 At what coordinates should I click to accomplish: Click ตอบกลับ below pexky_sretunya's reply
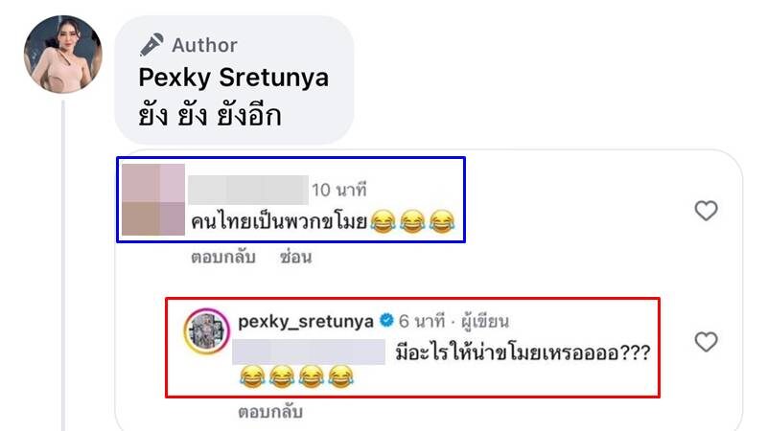click(x=270, y=412)
